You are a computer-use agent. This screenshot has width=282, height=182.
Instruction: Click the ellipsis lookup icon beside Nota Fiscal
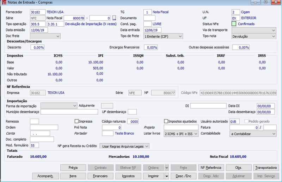[x=114, y=18]
